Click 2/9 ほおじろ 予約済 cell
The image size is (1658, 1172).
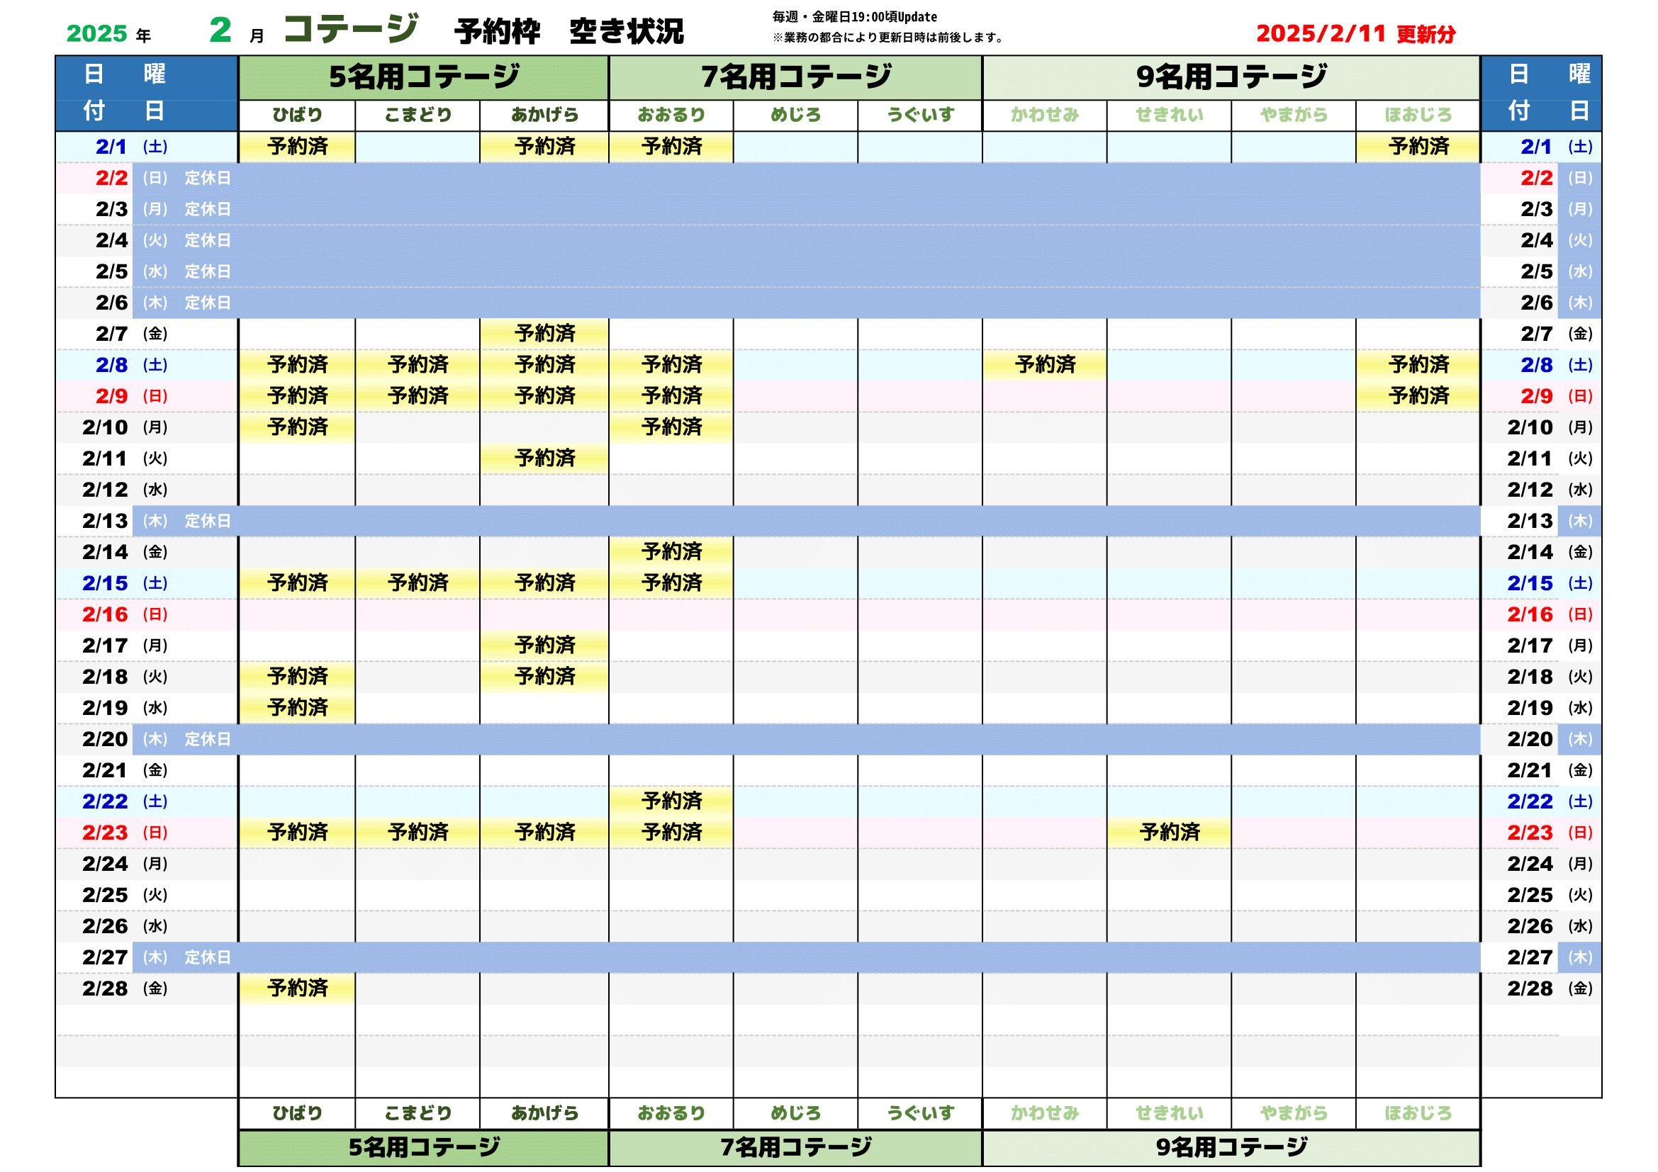1418,396
